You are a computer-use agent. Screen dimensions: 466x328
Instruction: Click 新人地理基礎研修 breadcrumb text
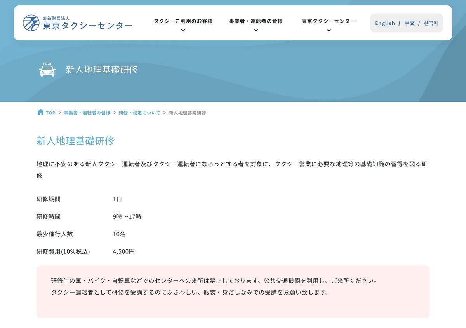click(187, 113)
